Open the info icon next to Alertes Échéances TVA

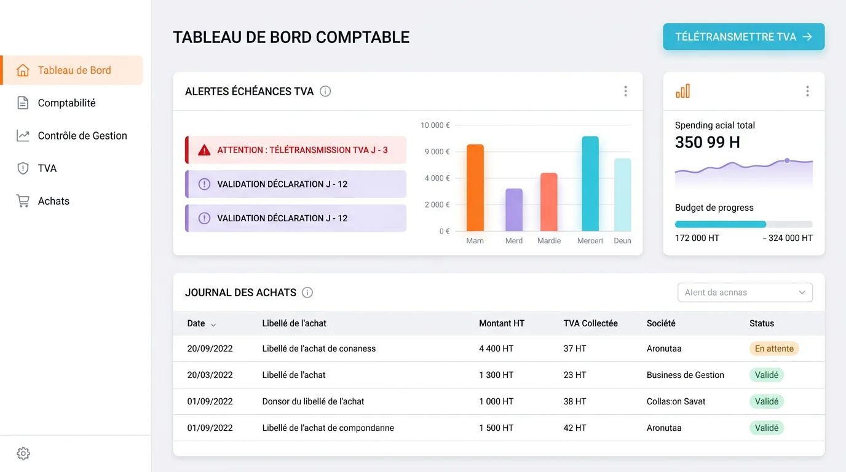click(325, 91)
